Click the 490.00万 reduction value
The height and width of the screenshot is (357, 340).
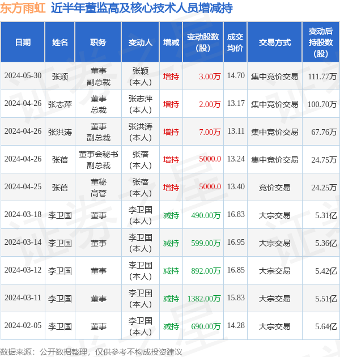click(206, 215)
